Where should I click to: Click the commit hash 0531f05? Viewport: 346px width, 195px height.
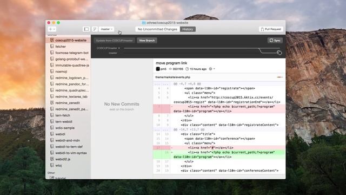coord(178,69)
